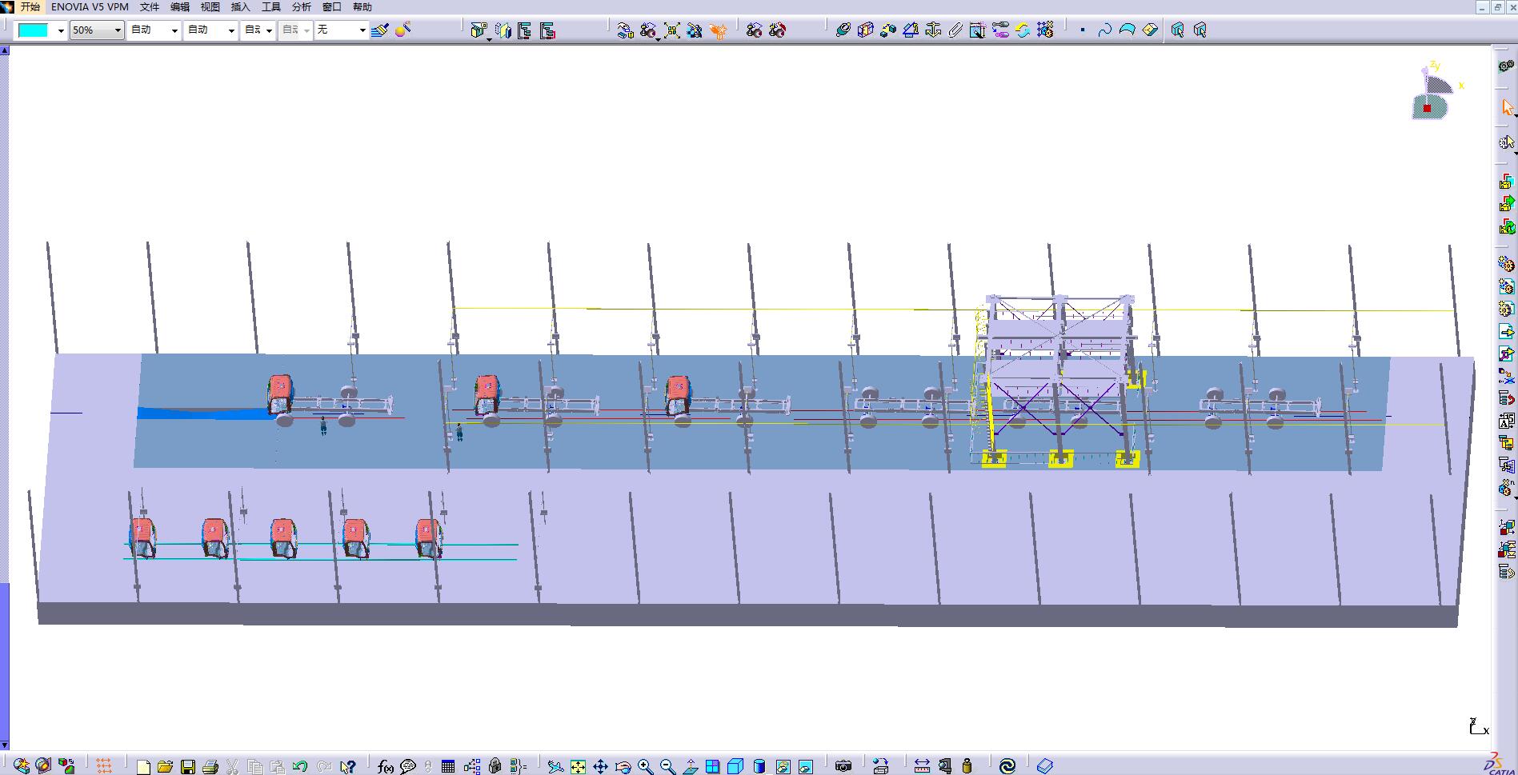1518x775 pixels.
Task: Toggle Fly Mode airplane icon
Action: pos(555,766)
